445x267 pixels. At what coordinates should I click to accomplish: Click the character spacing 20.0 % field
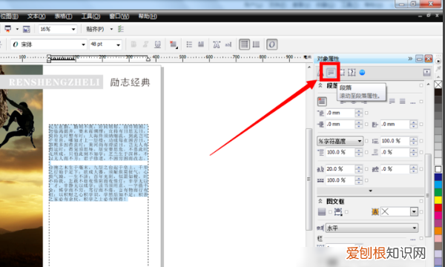(x=340, y=169)
